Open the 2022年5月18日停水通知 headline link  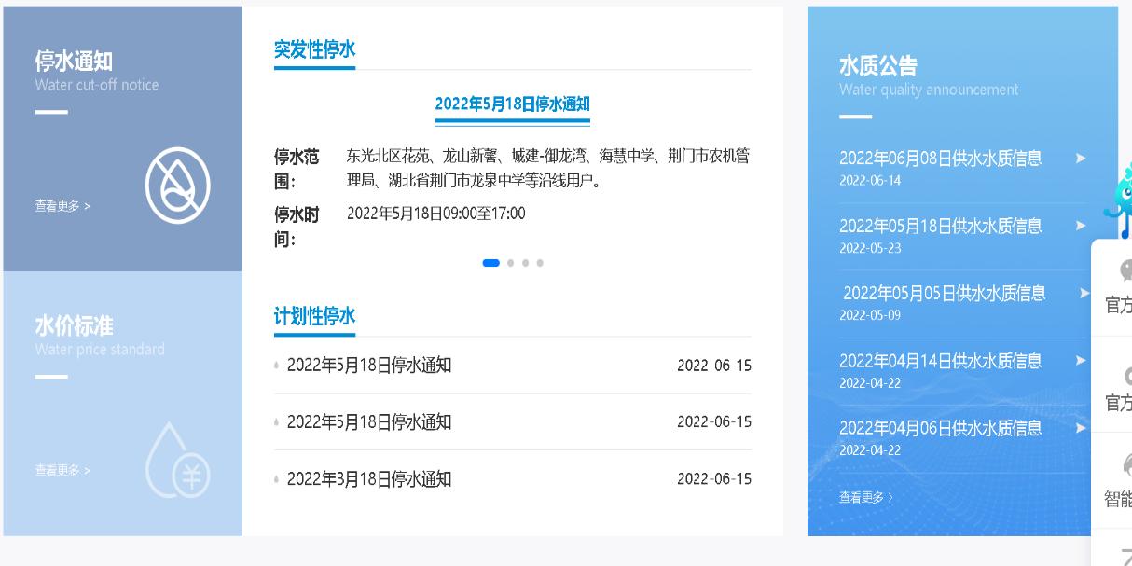coord(510,104)
